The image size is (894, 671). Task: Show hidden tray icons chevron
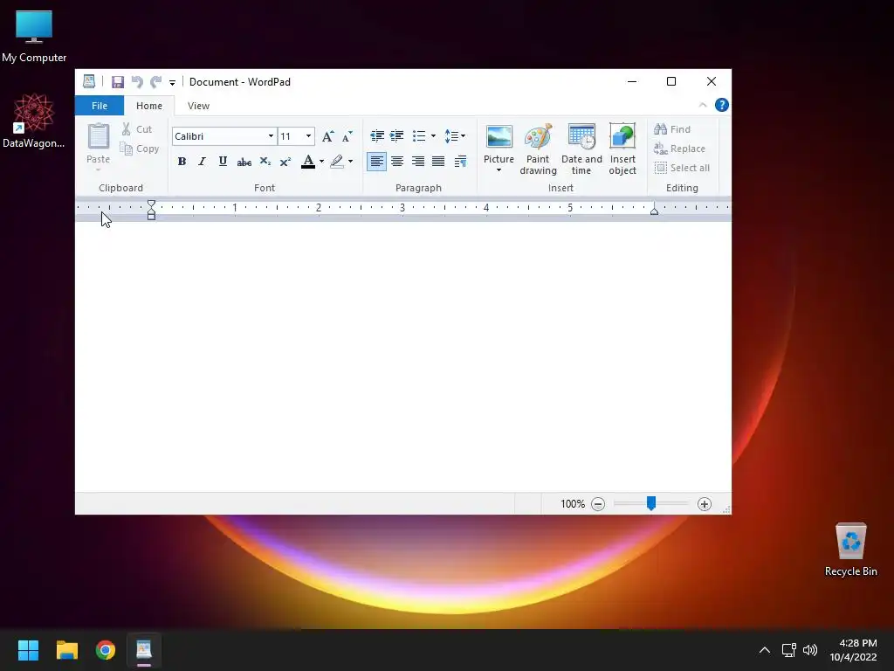click(x=765, y=650)
